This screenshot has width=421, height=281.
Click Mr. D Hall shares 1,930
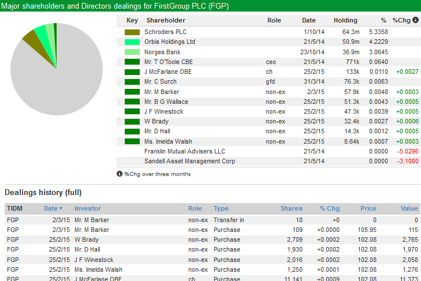(295, 250)
